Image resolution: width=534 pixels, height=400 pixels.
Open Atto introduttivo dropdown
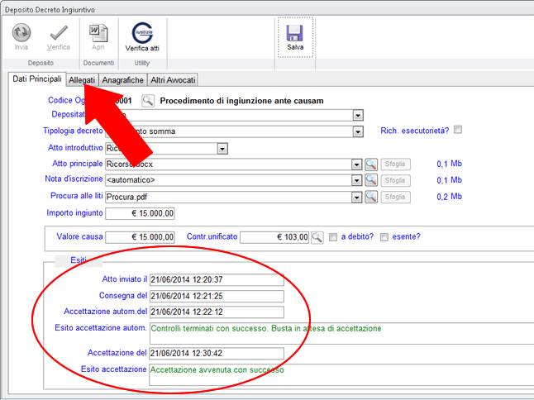222,149
